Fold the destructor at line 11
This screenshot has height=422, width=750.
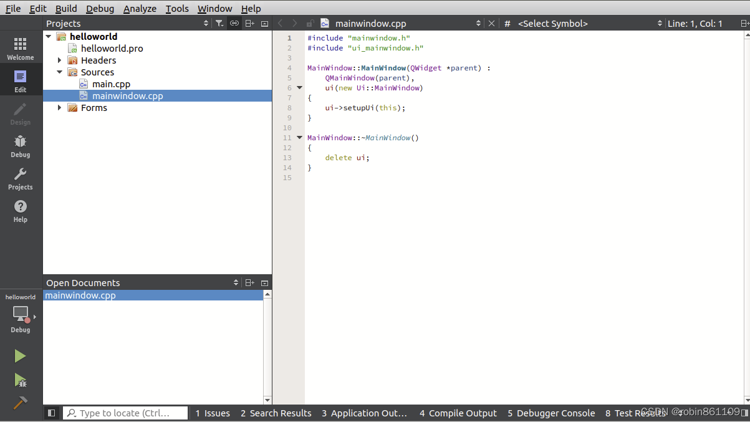pos(299,138)
